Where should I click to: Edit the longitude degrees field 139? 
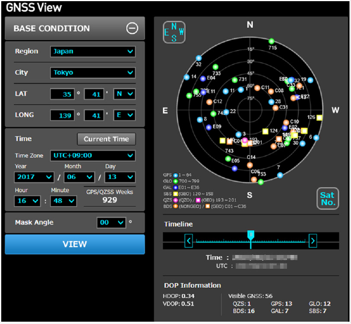(62, 115)
